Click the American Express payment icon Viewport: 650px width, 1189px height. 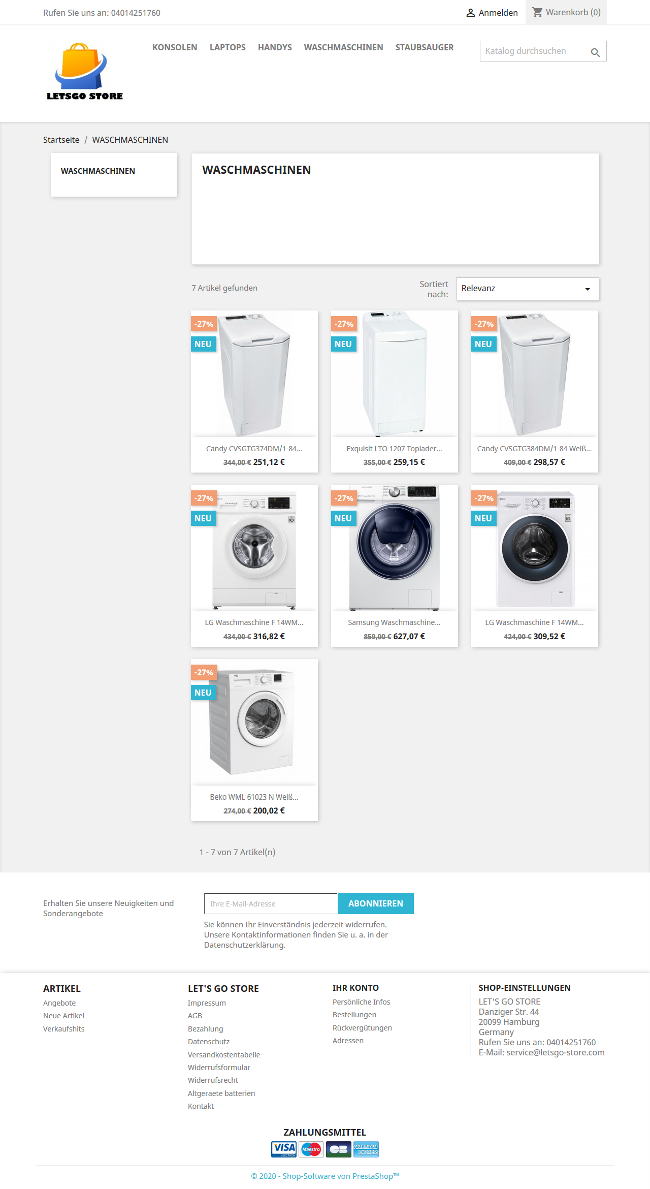[366, 1149]
